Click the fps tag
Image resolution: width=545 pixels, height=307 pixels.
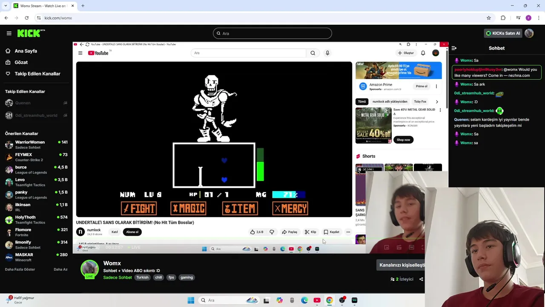coord(171,278)
